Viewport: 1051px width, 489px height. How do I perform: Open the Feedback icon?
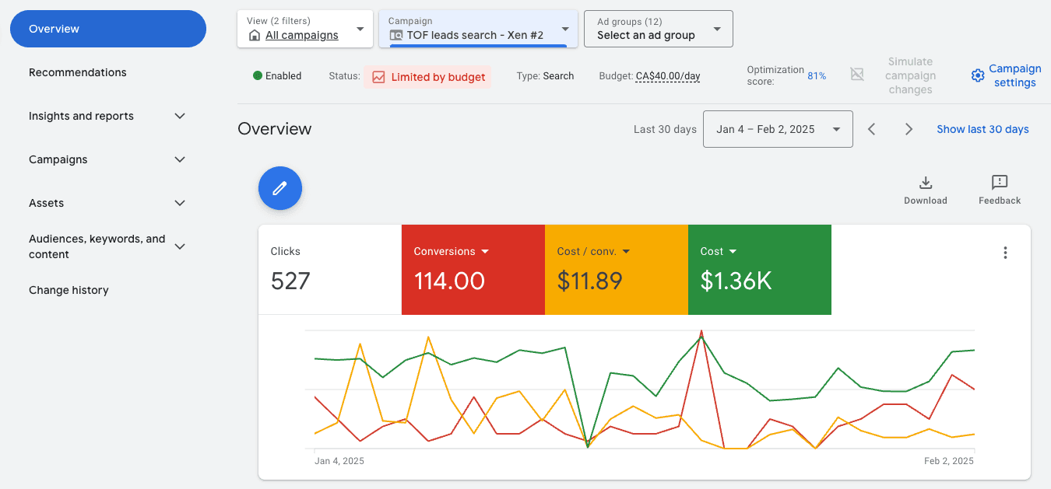point(1000,183)
